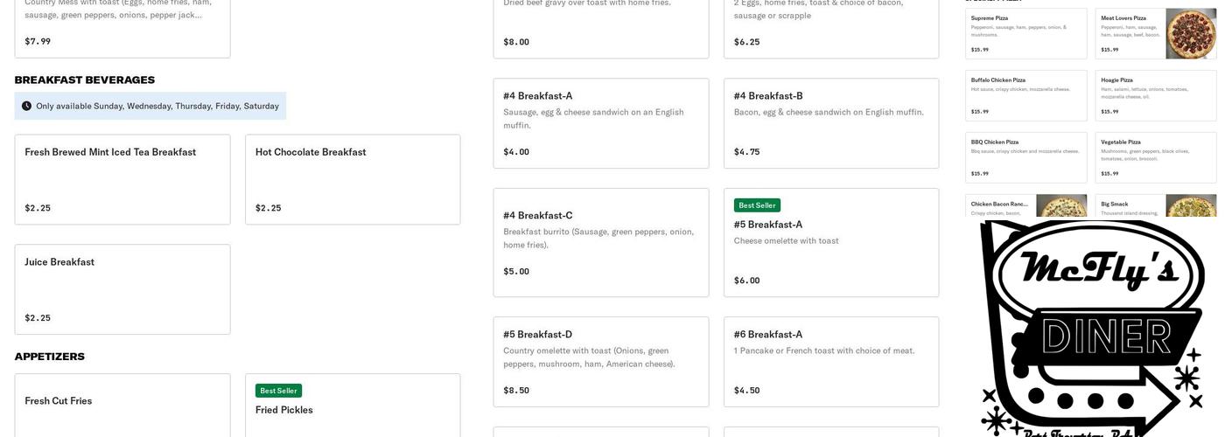Click the Meat Lovers Pizza photo
The height and width of the screenshot is (437, 1225).
[x=1191, y=33]
